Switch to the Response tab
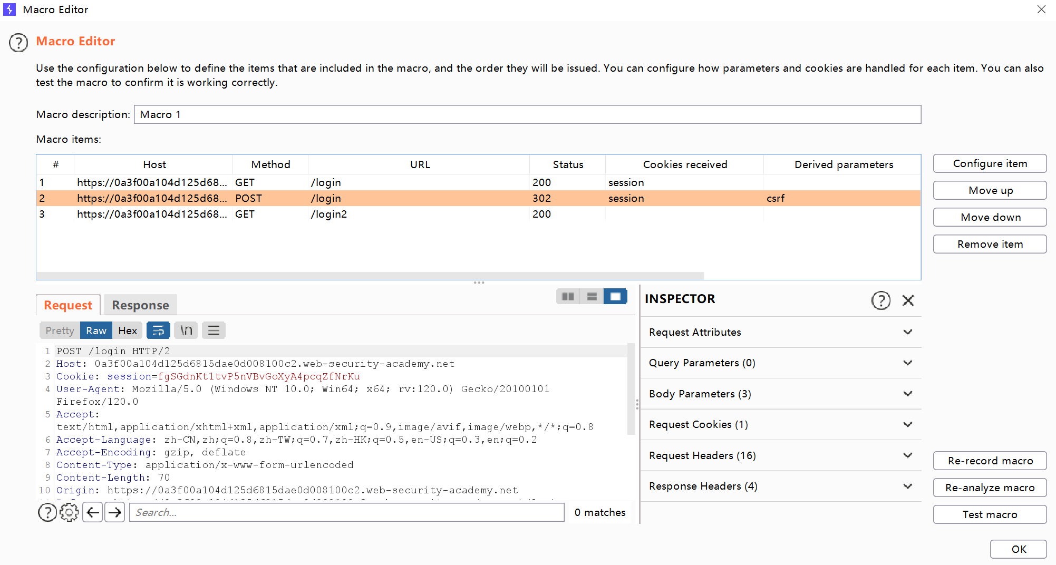The height and width of the screenshot is (565, 1056). (x=140, y=305)
